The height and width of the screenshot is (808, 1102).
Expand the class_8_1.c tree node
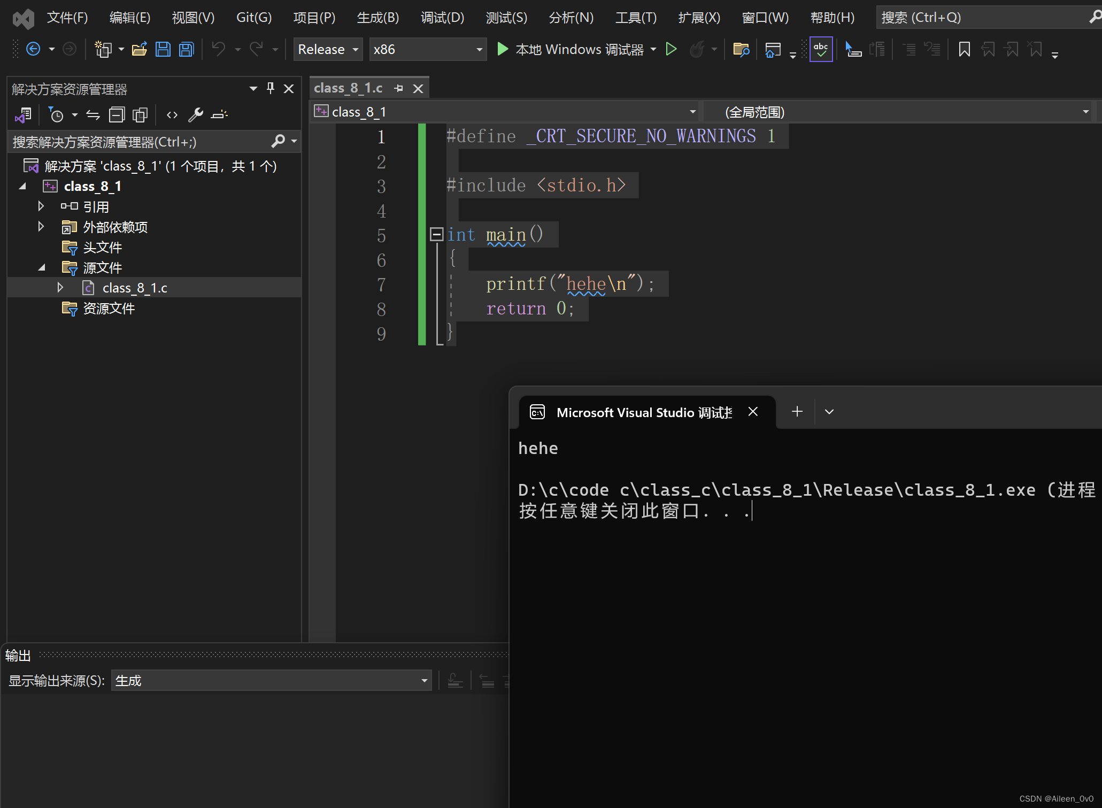[x=60, y=288]
